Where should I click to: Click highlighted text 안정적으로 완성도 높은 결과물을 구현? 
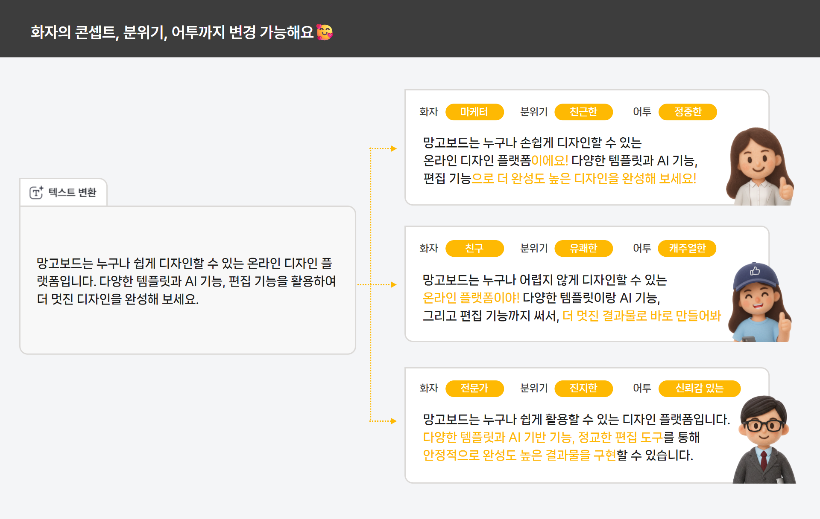point(519,455)
